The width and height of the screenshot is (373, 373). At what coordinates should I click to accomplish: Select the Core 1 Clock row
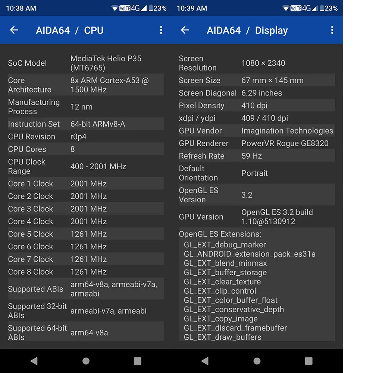[86, 184]
